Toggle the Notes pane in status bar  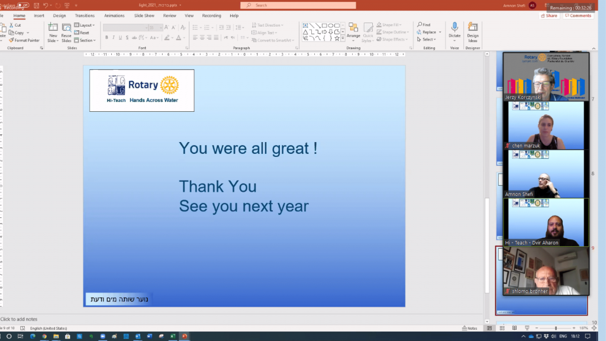[469, 328]
